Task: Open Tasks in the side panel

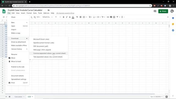Action: point(173,30)
